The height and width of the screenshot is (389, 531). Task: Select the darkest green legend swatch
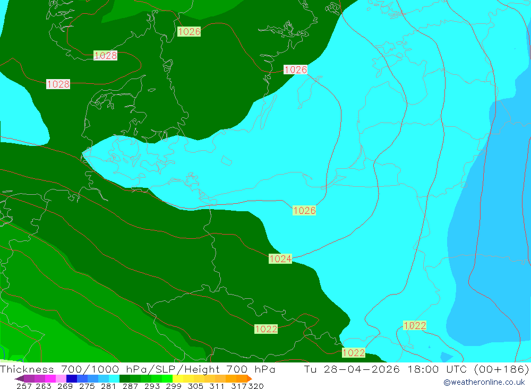124,378
